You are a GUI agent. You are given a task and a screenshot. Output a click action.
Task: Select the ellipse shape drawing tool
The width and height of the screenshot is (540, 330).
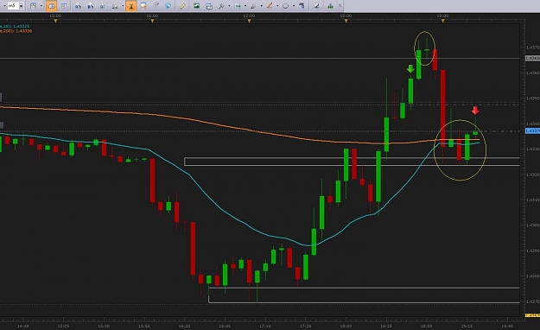[x=285, y=6]
